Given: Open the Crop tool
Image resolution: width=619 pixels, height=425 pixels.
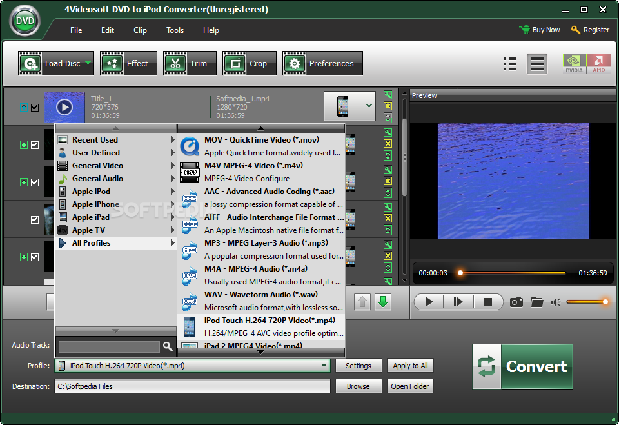Looking at the screenshot, I should [249, 63].
